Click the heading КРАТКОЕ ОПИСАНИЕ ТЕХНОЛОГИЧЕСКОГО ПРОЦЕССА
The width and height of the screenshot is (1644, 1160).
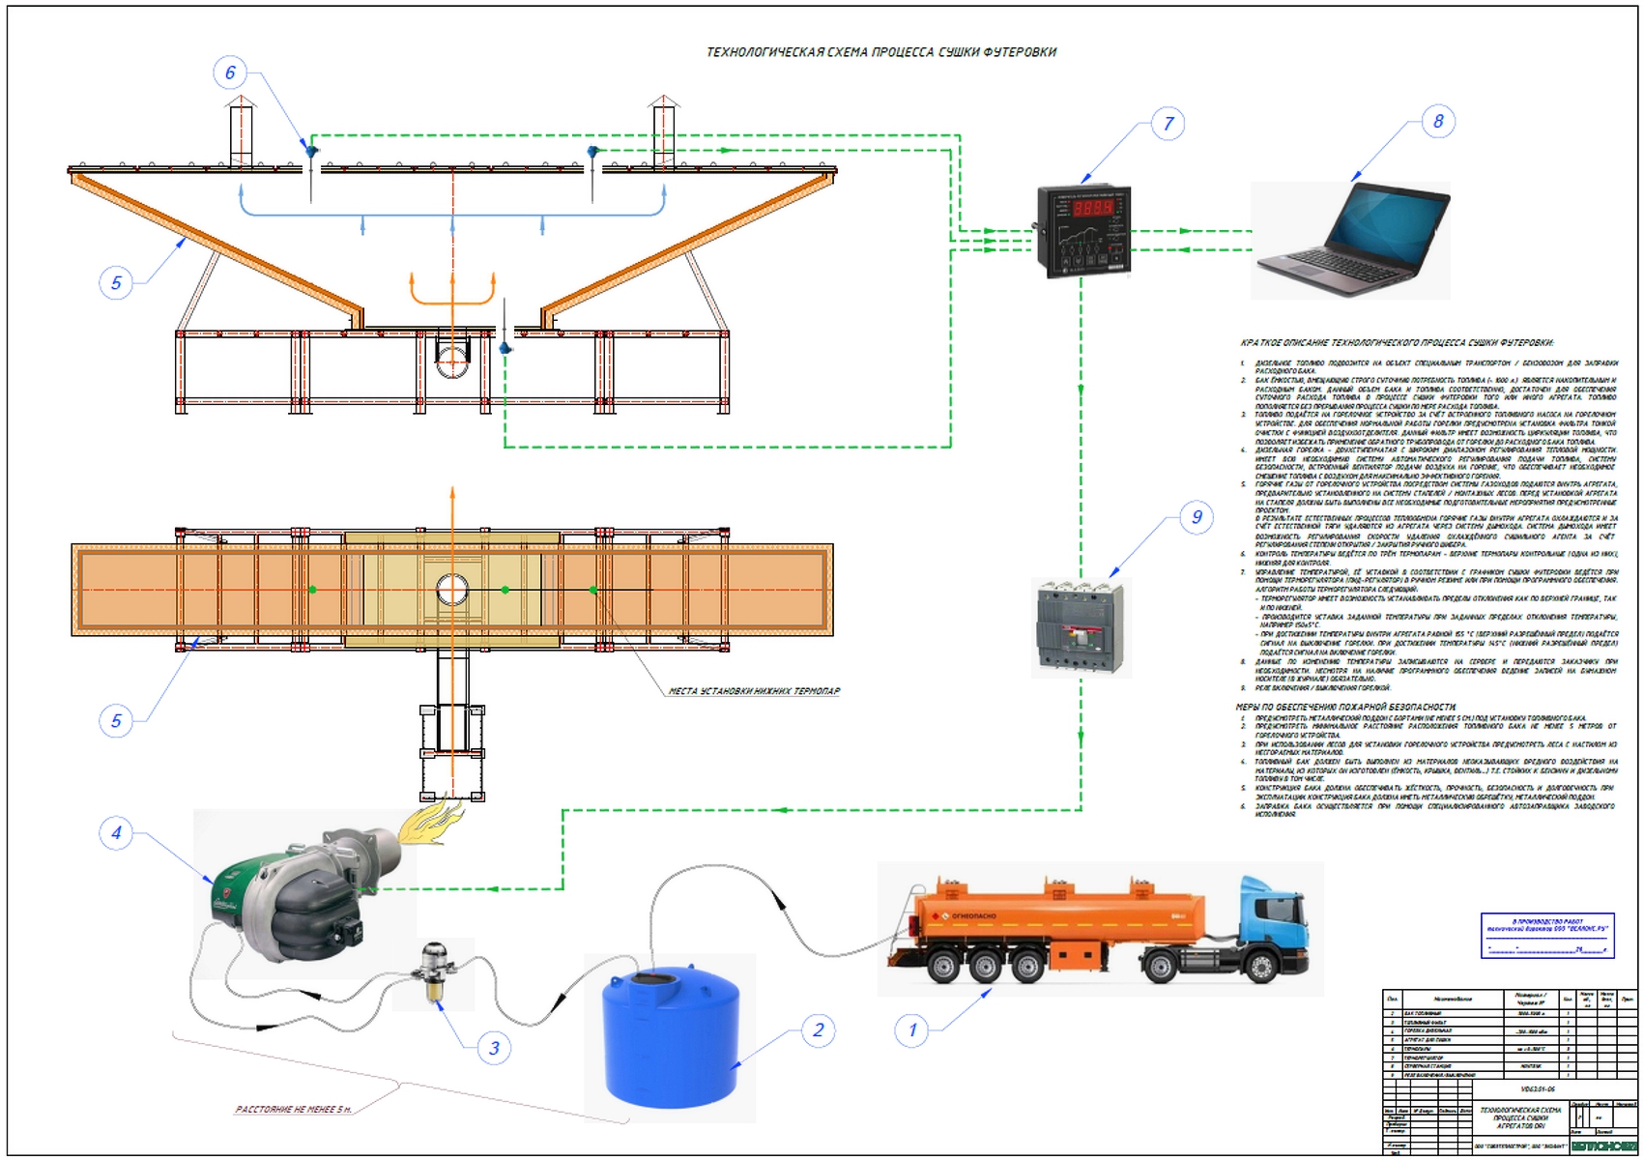[1397, 342]
